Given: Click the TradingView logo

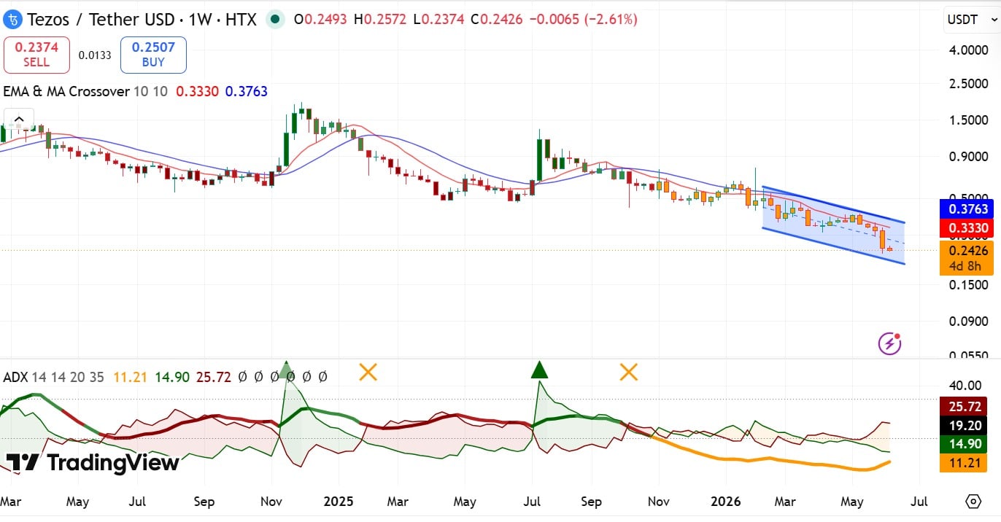Looking at the screenshot, I should click(93, 462).
